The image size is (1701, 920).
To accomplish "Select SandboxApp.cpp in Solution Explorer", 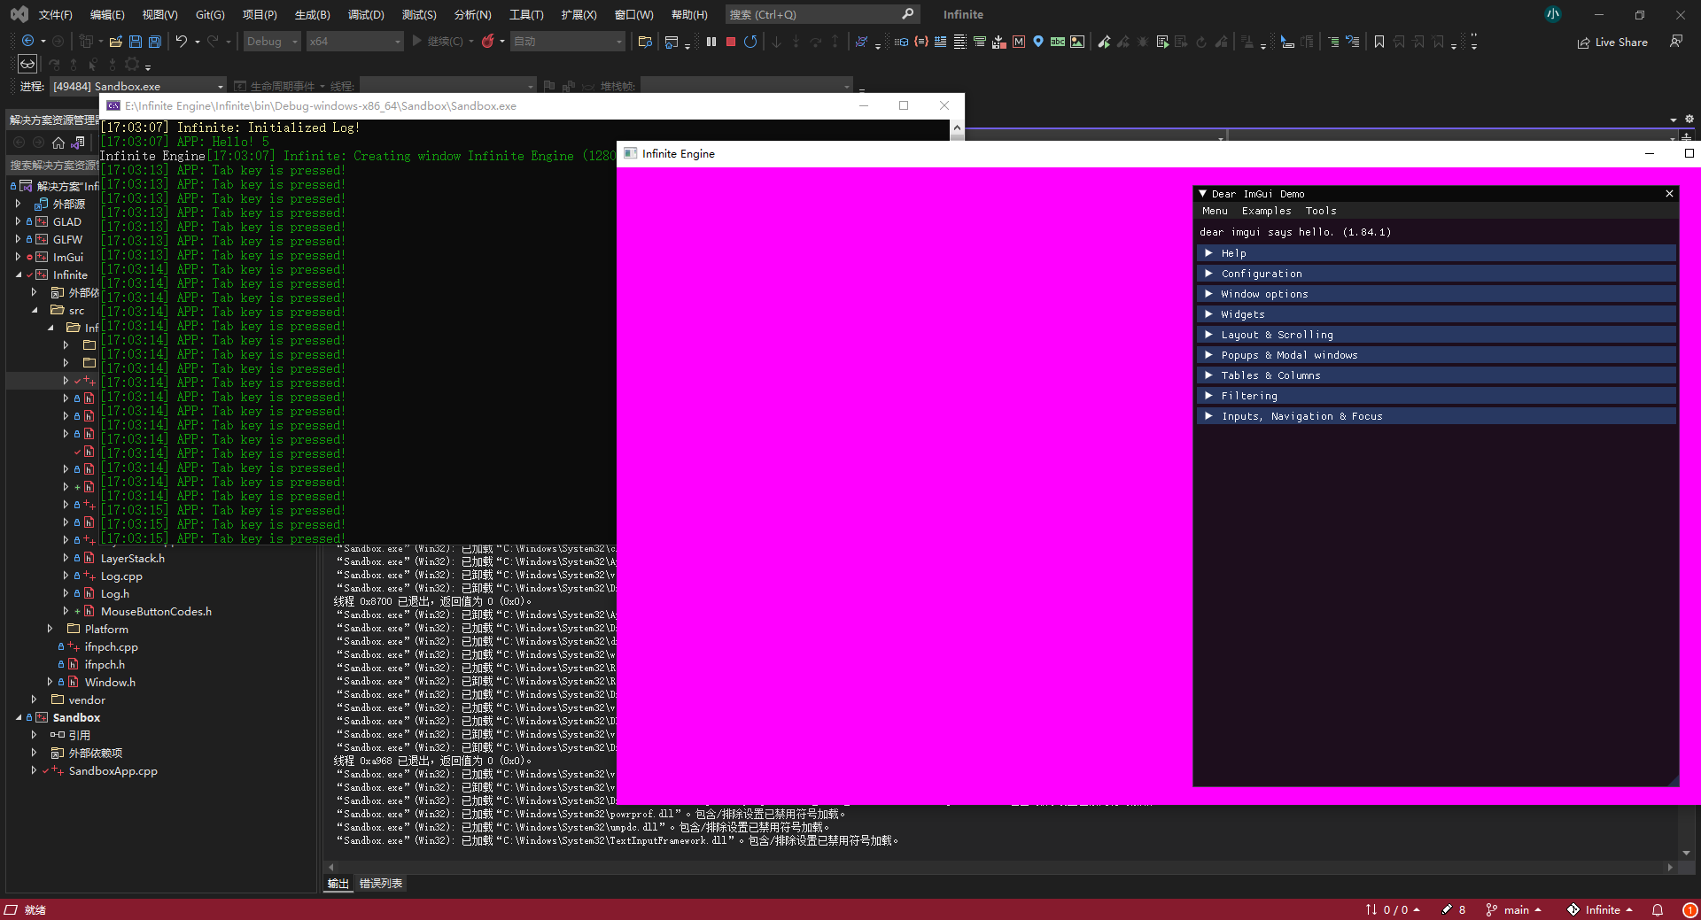I will [x=113, y=770].
